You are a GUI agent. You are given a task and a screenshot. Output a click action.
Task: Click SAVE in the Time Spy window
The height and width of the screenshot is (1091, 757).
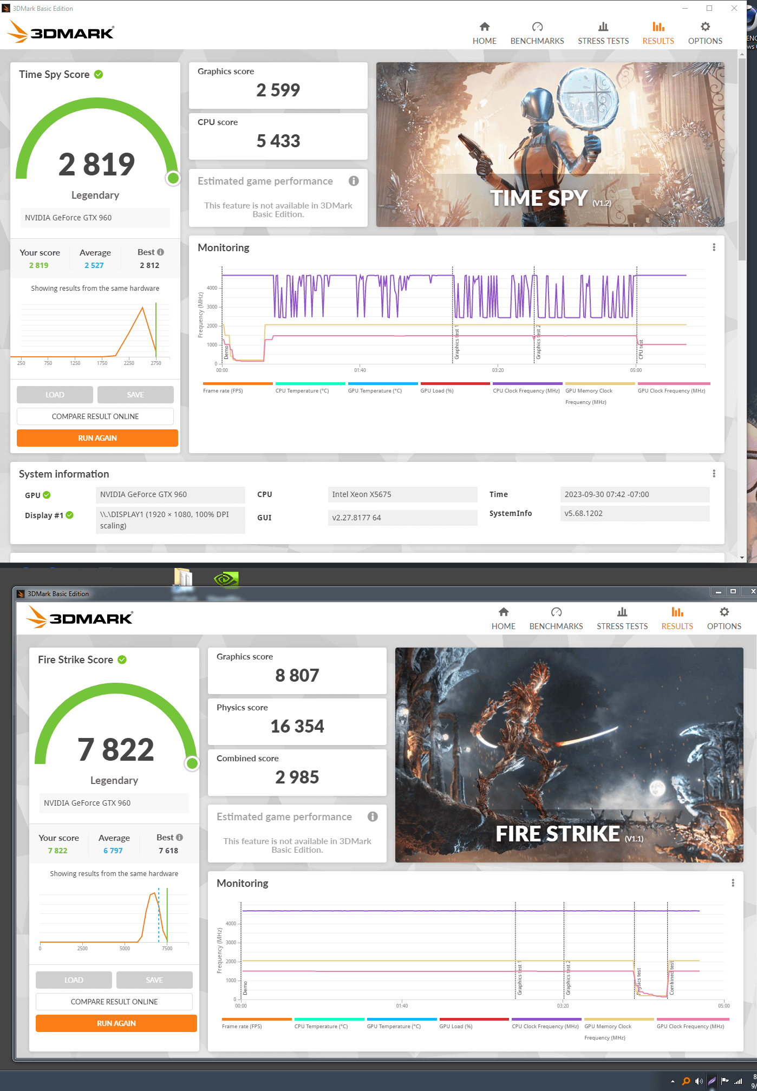[135, 395]
